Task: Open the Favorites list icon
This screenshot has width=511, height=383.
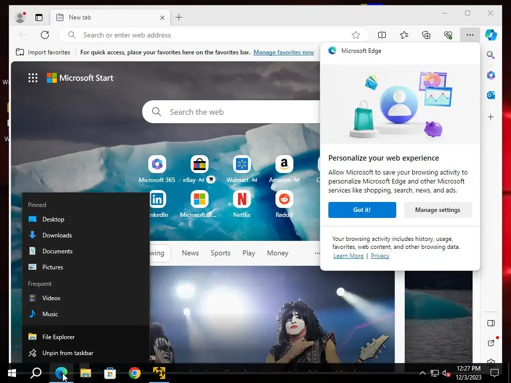Action: click(404, 35)
